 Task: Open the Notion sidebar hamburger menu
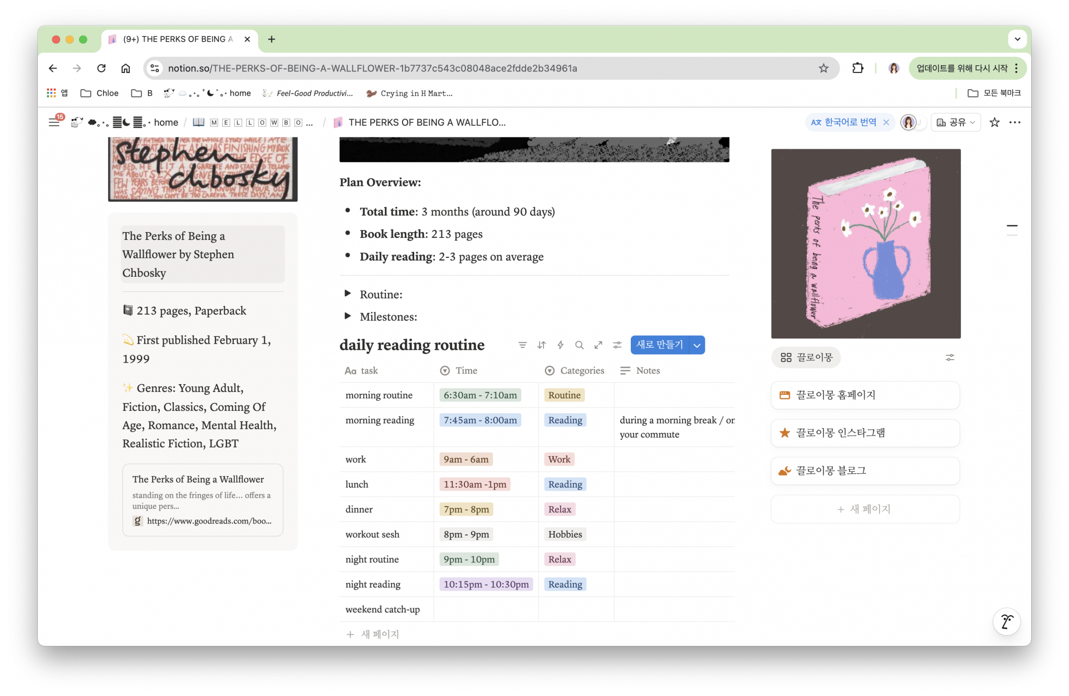(54, 122)
